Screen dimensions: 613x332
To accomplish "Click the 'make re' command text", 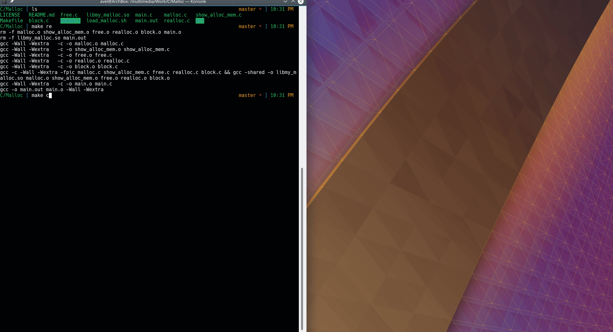I will coord(42,26).
